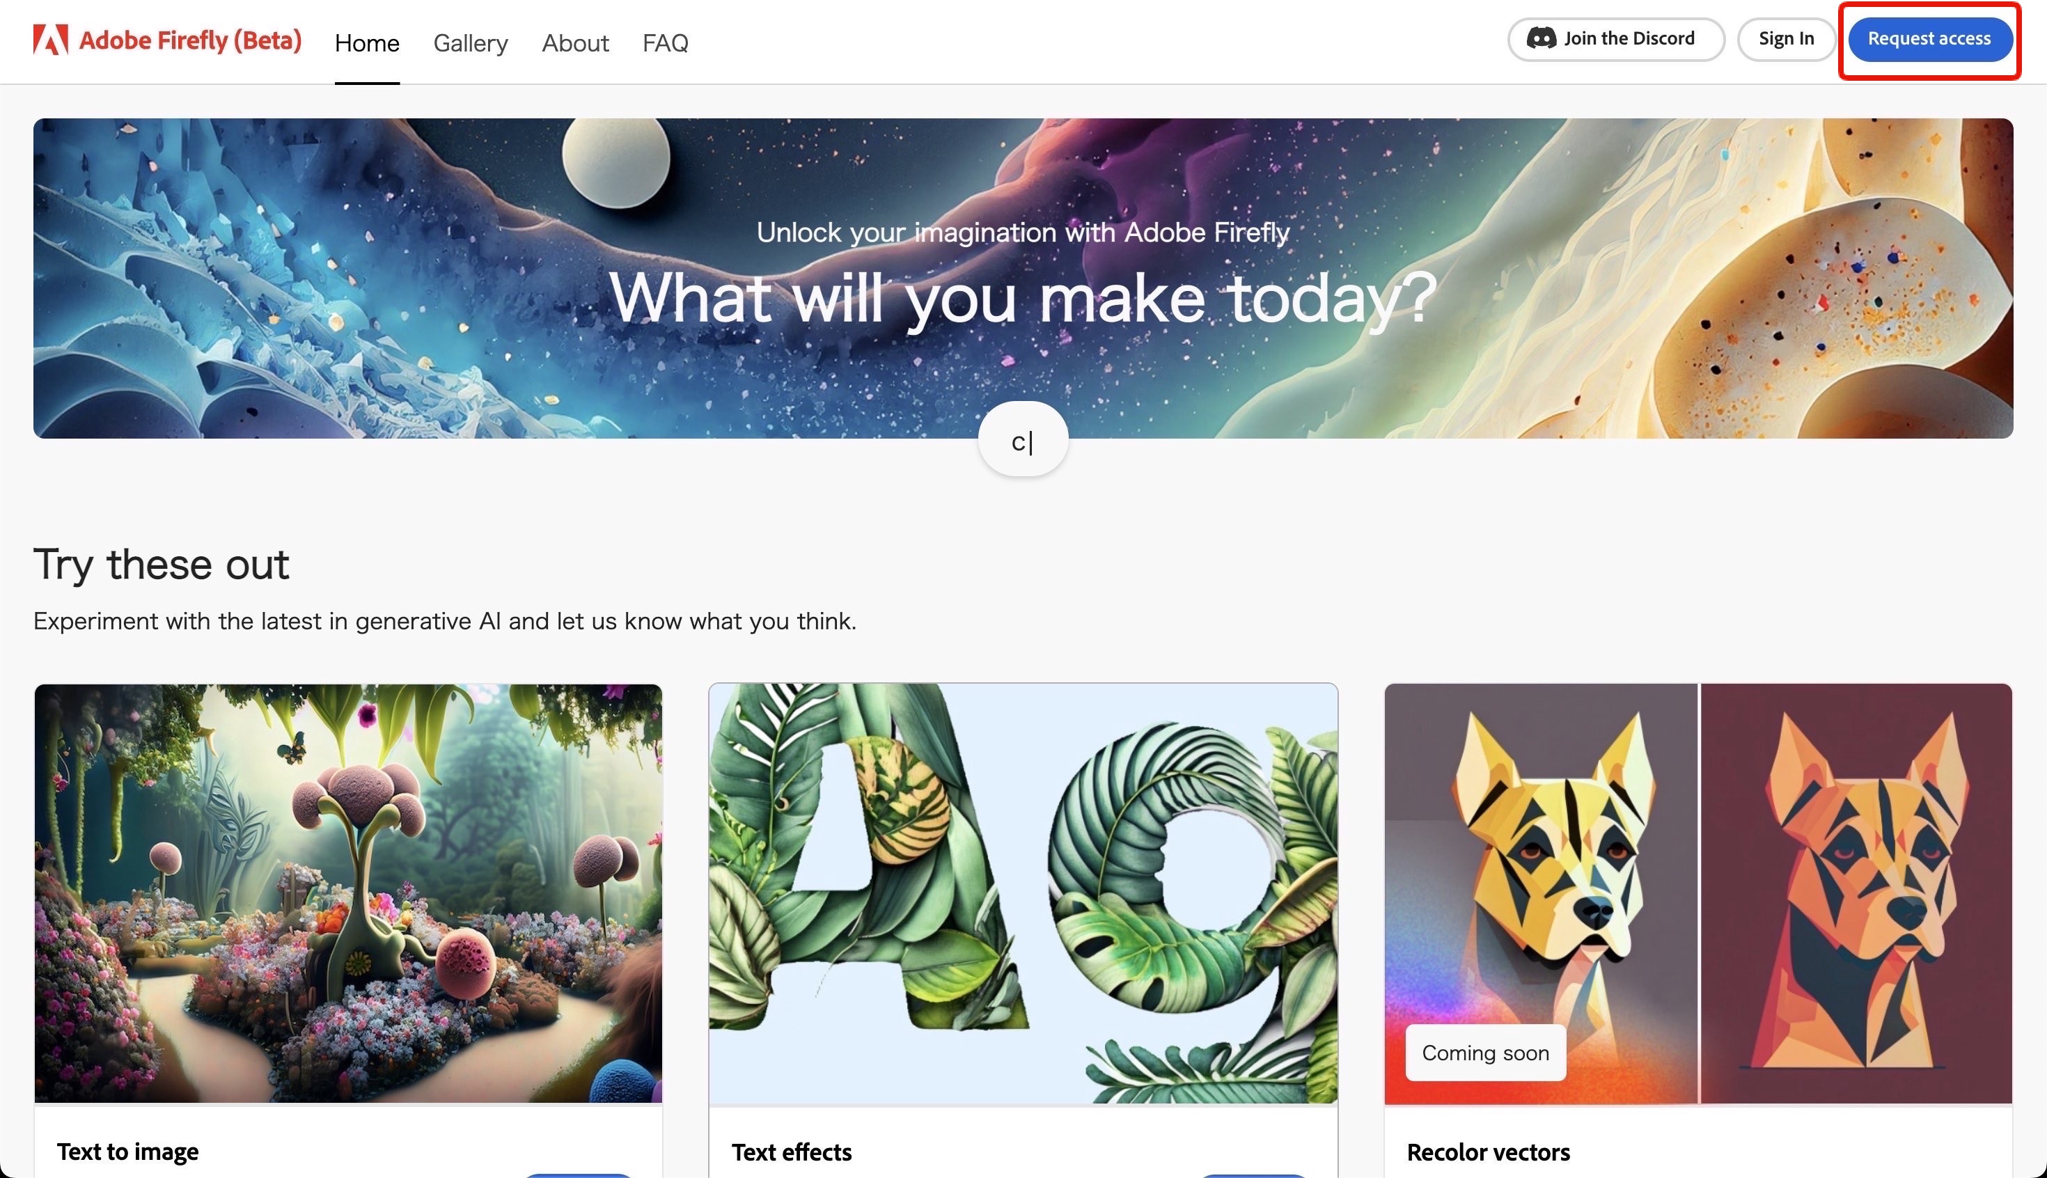
Task: Open the Adobe Firefly (Beta) title link
Action: tap(190, 40)
